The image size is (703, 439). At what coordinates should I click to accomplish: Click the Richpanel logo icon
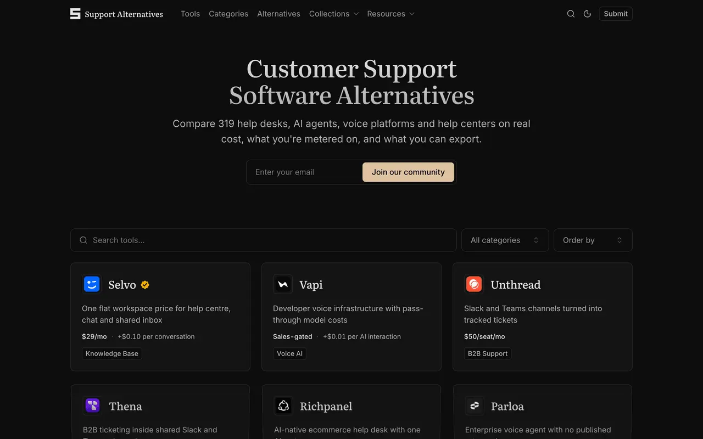pyautogui.click(x=283, y=406)
